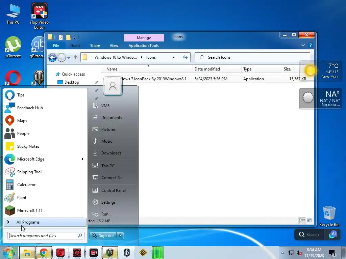Open the user account picture
Screen dimensions: 346x259
[x=113, y=86]
